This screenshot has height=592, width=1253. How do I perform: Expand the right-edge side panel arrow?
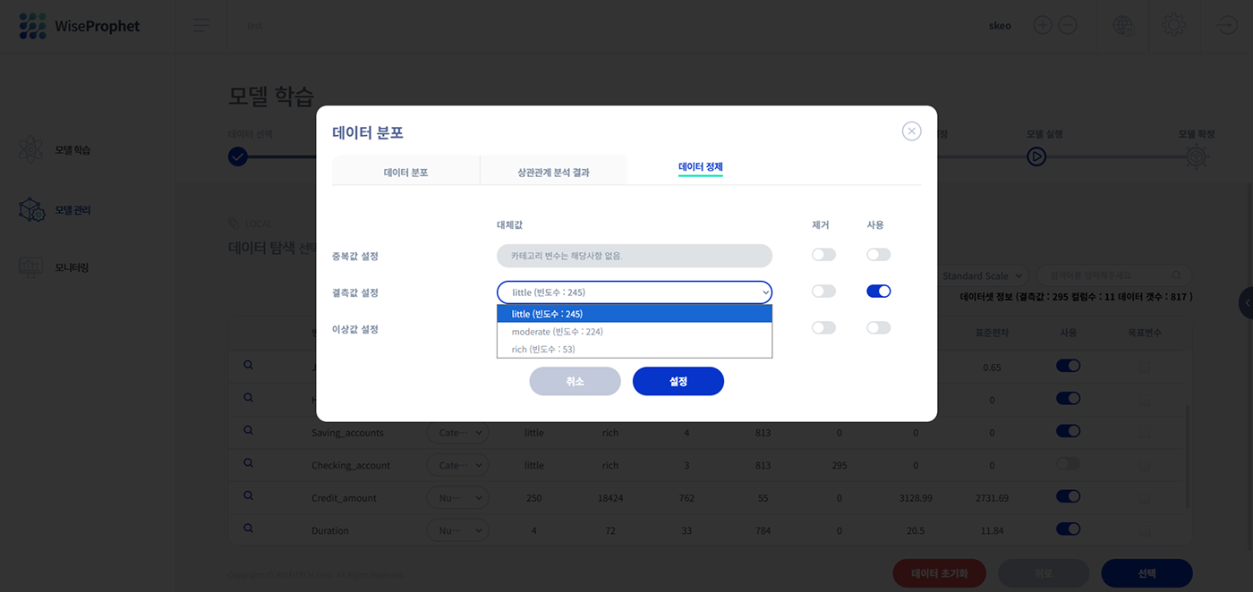[x=1246, y=304]
